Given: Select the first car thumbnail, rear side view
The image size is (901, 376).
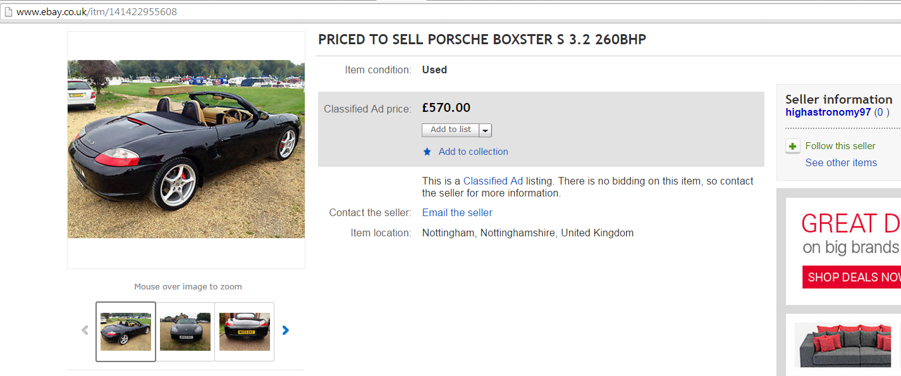Looking at the screenshot, I should 126,331.
